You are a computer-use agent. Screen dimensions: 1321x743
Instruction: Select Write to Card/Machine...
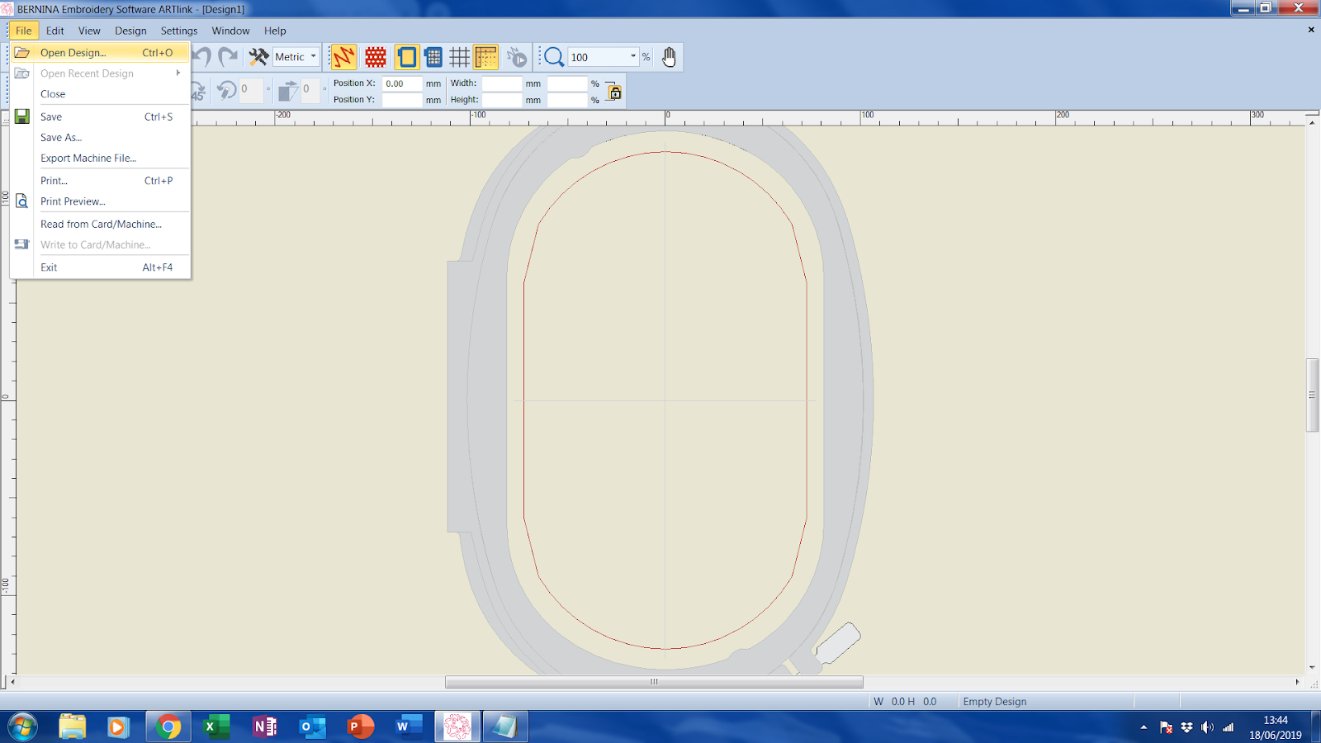(100, 244)
